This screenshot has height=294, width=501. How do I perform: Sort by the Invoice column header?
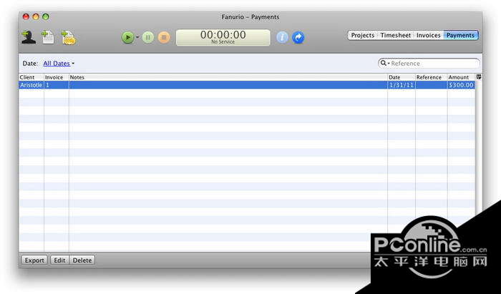[x=57, y=77]
